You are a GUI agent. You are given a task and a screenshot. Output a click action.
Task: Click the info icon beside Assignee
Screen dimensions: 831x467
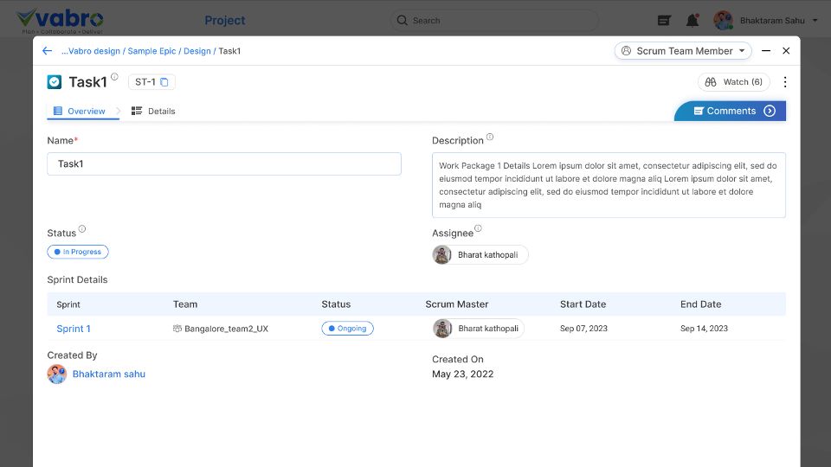click(478, 229)
